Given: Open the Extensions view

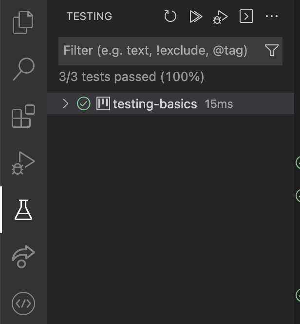Looking at the screenshot, I should tap(23, 116).
